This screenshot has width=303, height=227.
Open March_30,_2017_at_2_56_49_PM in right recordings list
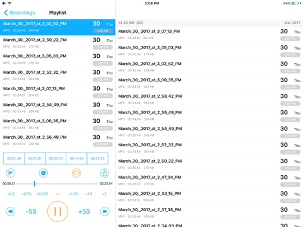point(209,115)
